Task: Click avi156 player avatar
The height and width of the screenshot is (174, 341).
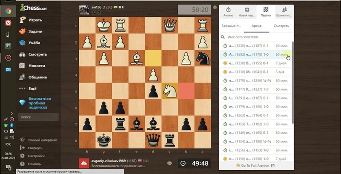Action: (84, 9)
